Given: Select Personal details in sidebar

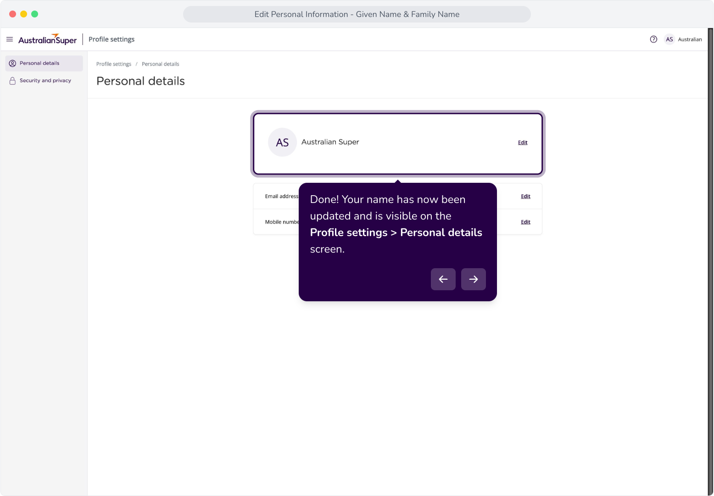Looking at the screenshot, I should click(x=44, y=63).
